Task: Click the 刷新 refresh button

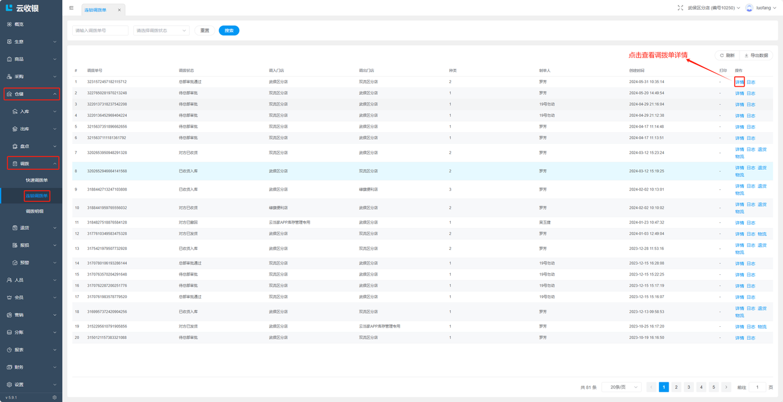Action: [727, 56]
